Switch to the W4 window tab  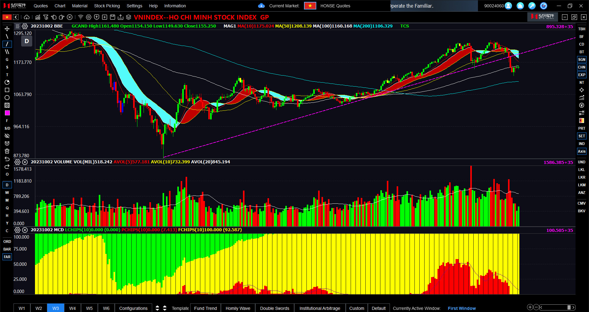coord(72,308)
